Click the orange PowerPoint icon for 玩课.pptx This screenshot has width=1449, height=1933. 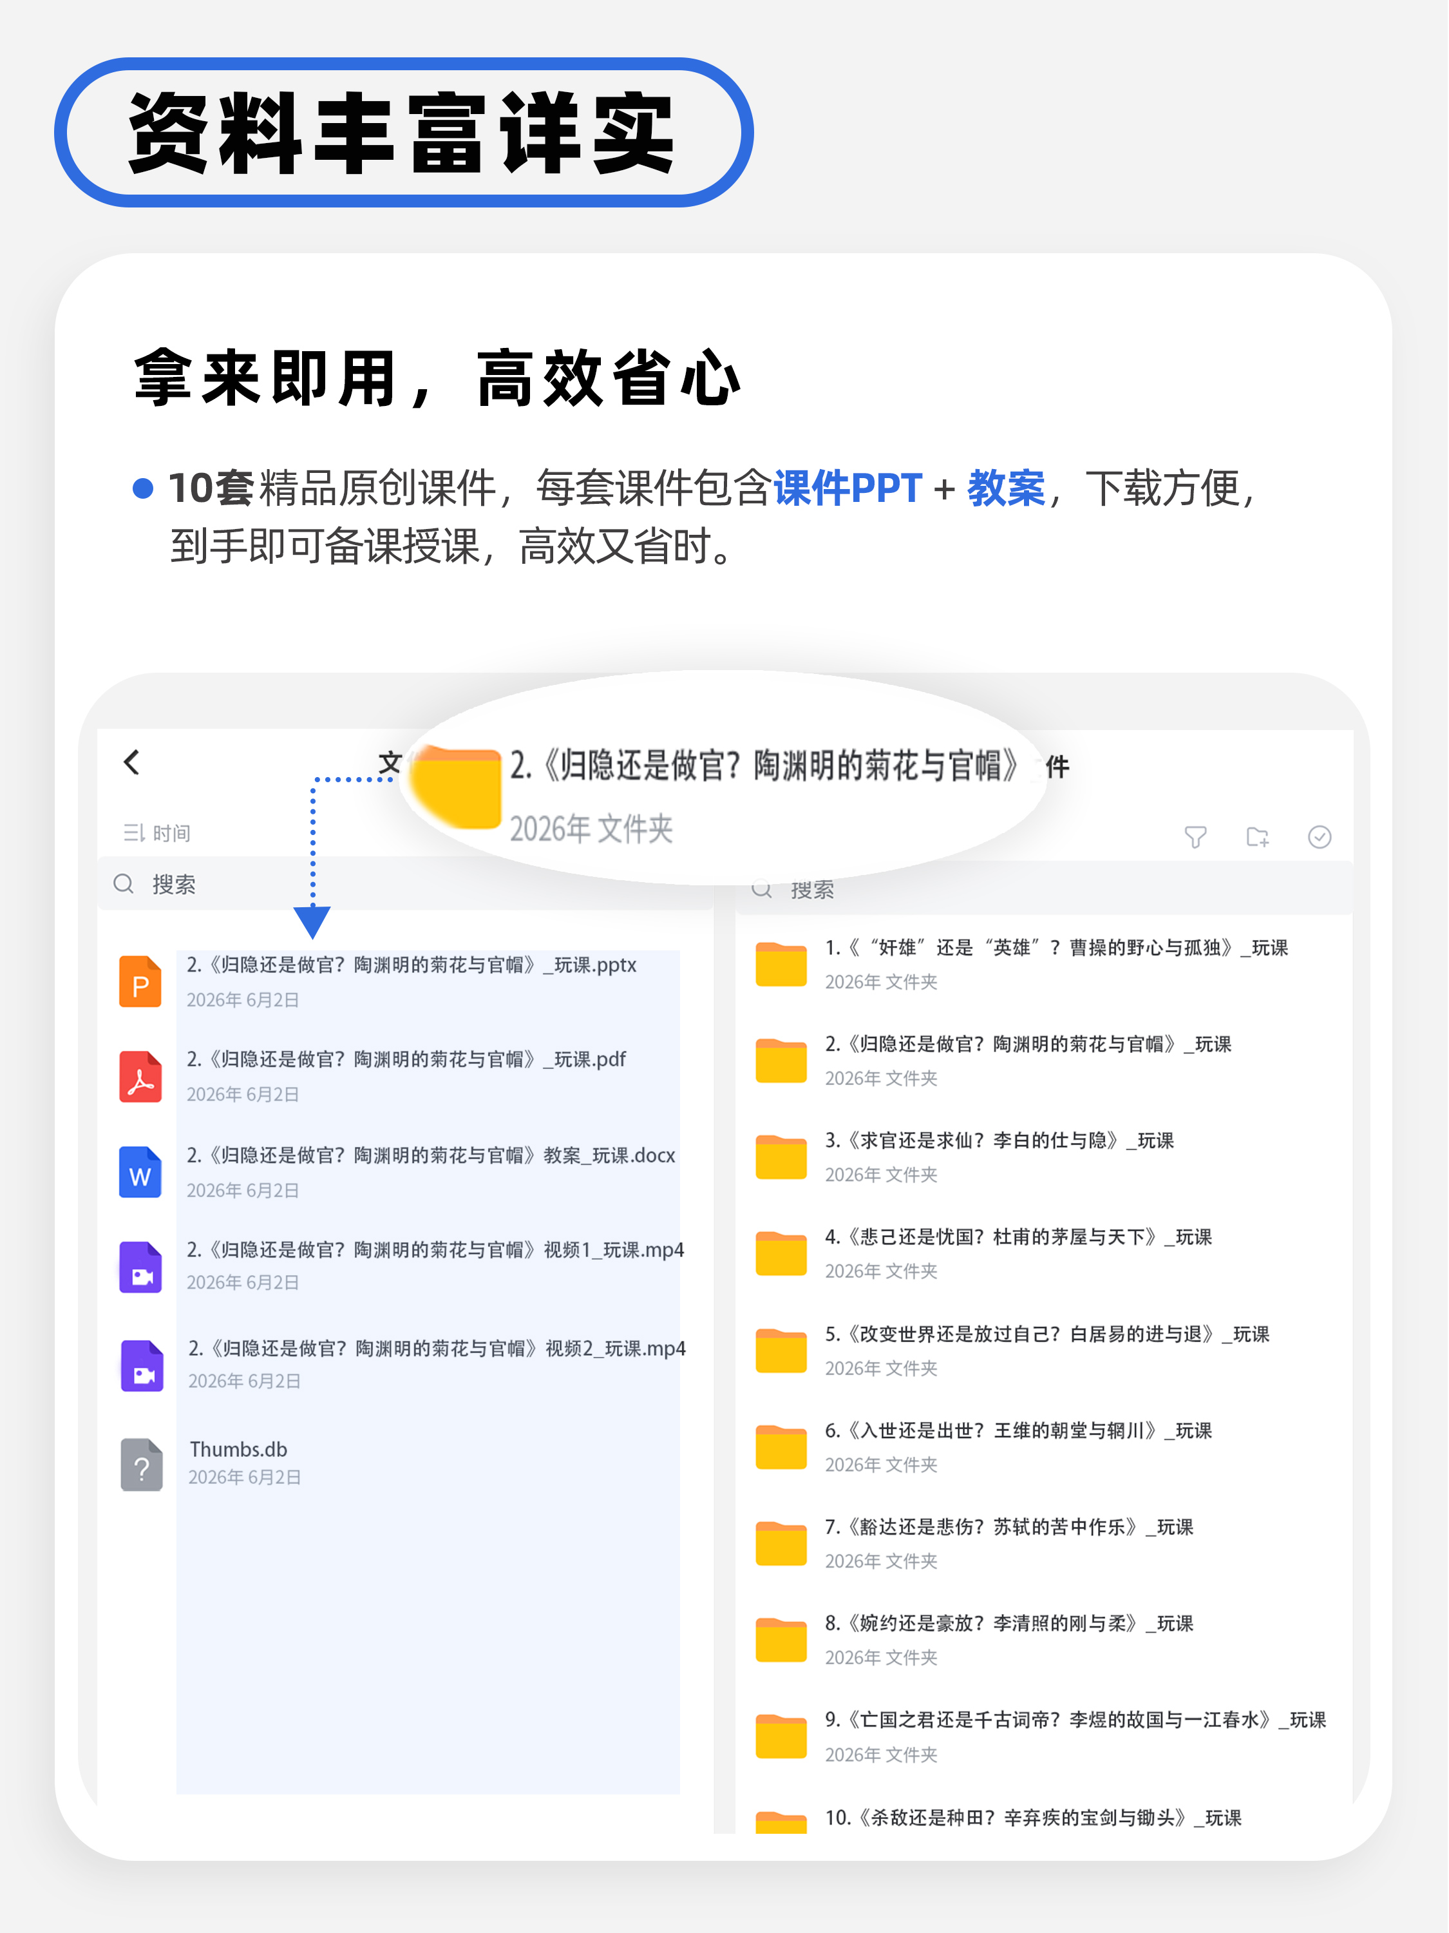140,982
